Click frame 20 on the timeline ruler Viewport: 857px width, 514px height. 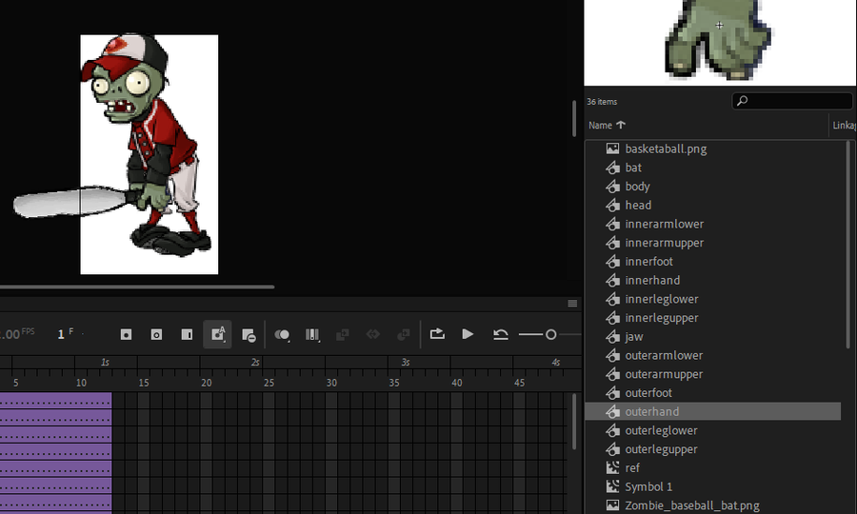pyautogui.click(x=206, y=383)
